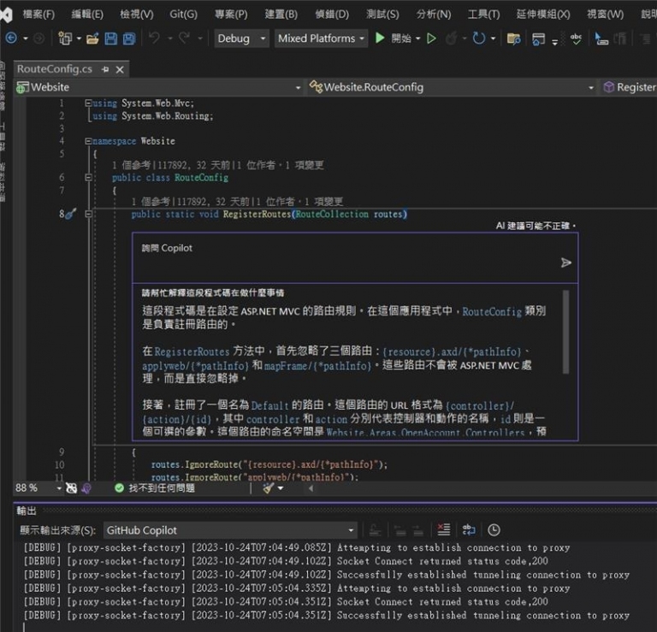Click the Copilot response vertical scrollbar
Screen dimensions: 657x632
click(566, 331)
